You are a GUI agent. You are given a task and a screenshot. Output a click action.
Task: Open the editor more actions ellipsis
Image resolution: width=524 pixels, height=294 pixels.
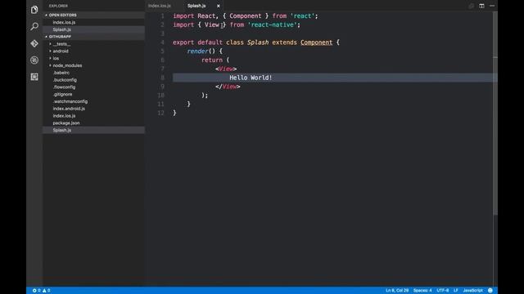492,6
